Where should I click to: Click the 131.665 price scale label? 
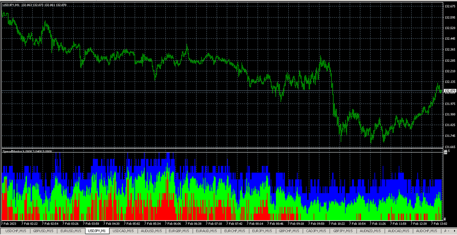pos(450,147)
